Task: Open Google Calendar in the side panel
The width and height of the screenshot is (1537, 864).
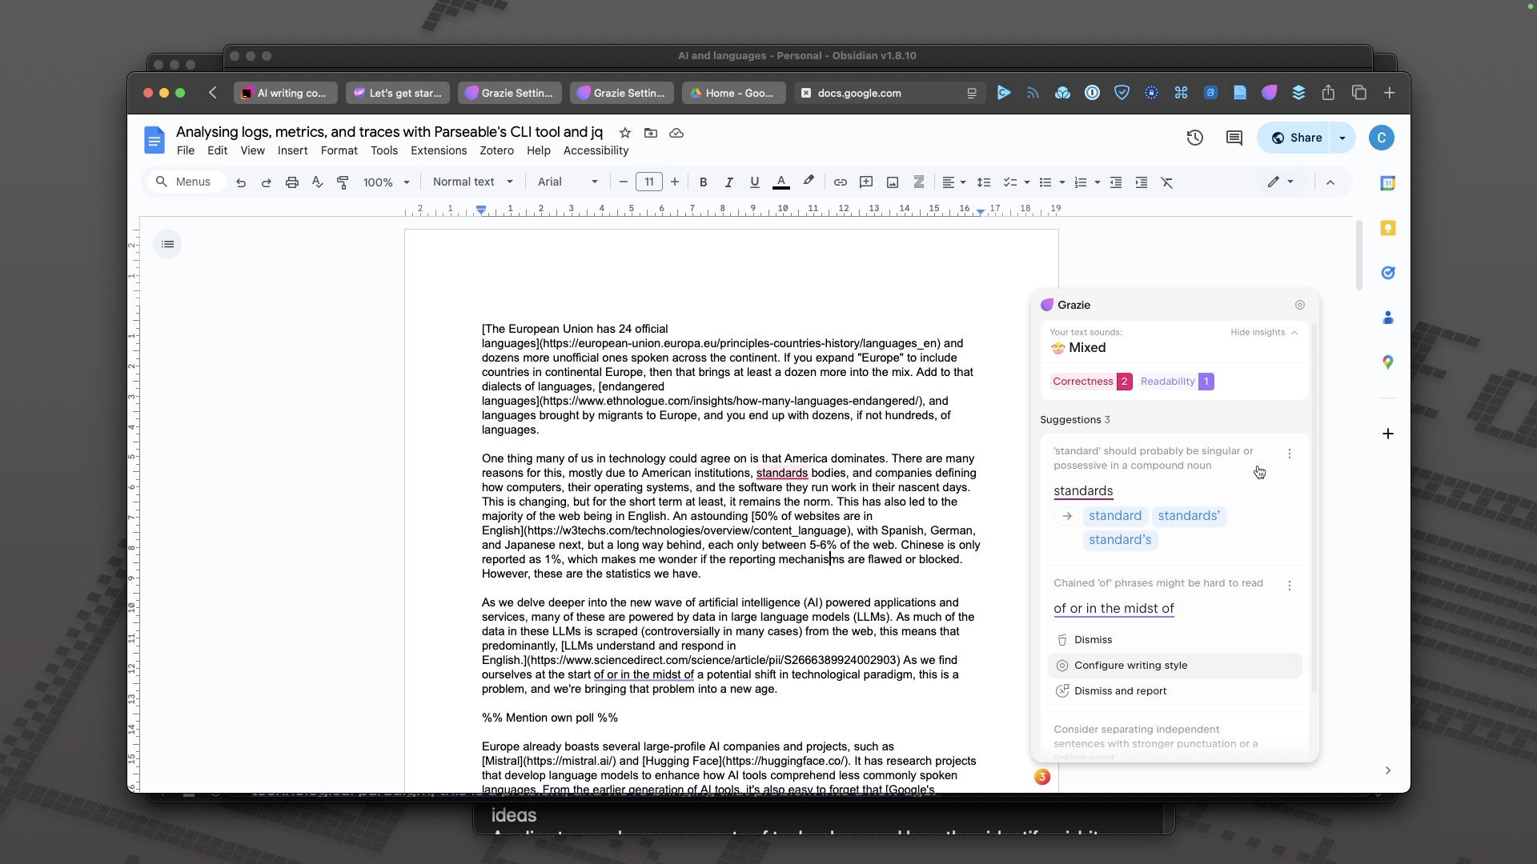Action: (1387, 183)
